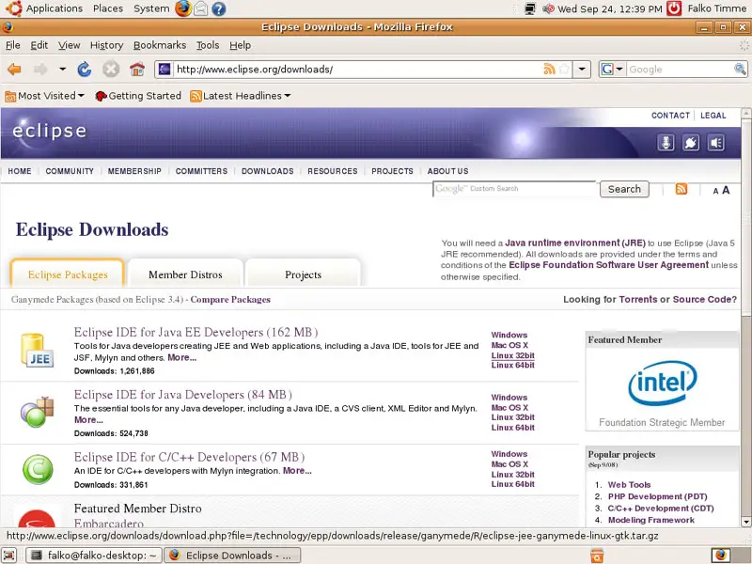Open the history dropdown arrow next to forward

click(62, 70)
